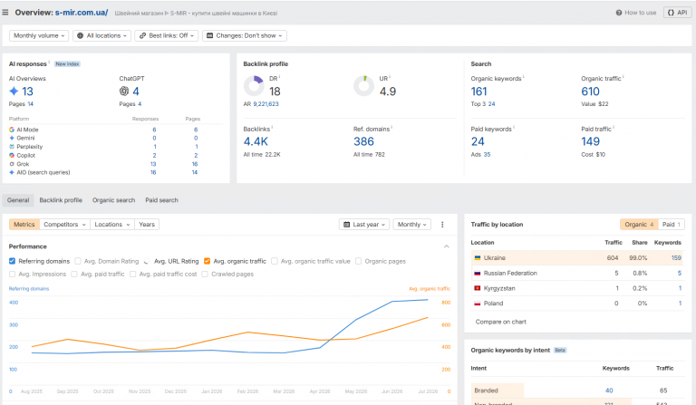
Task: Click the Ukraine flag icon
Action: click(x=478, y=257)
